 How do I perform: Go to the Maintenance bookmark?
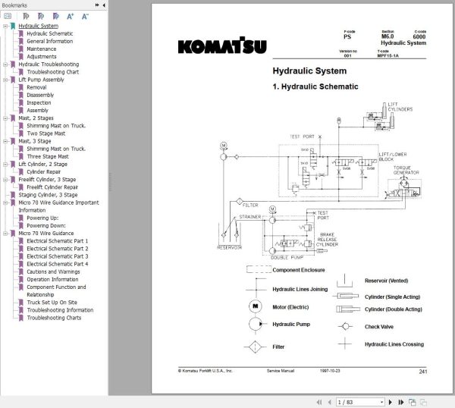pyautogui.click(x=42, y=49)
